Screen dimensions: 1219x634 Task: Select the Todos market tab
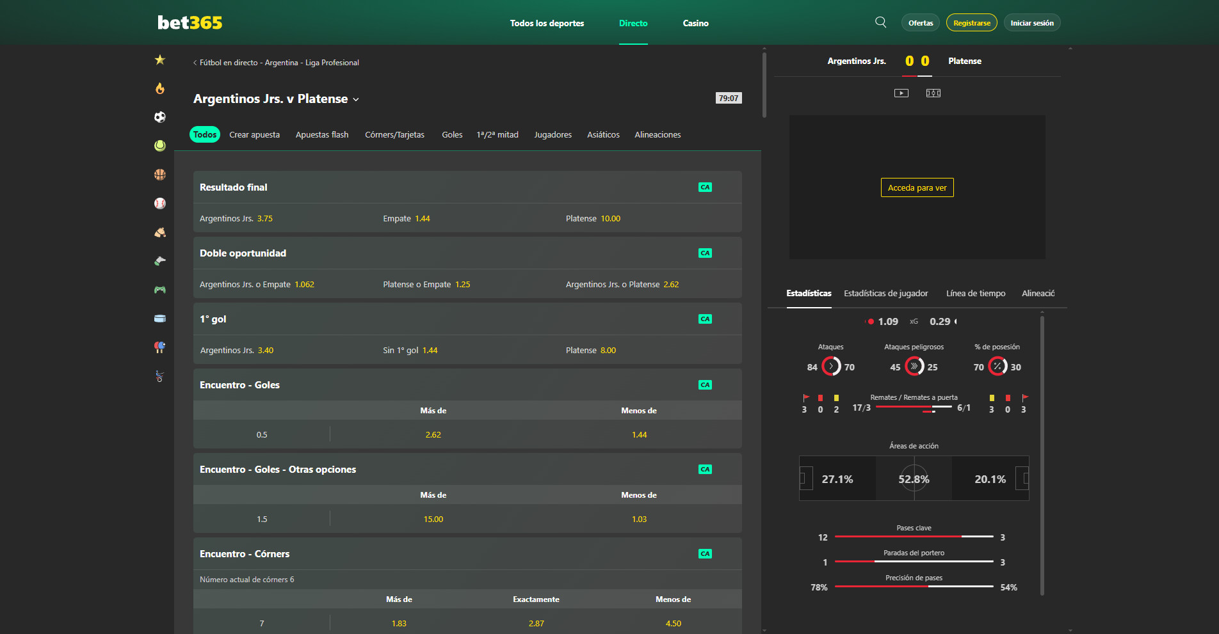(205, 135)
